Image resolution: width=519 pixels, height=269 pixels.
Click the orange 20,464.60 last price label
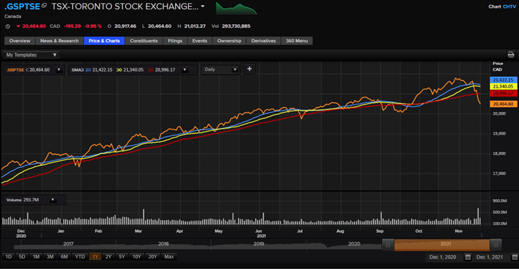pyautogui.click(x=503, y=104)
